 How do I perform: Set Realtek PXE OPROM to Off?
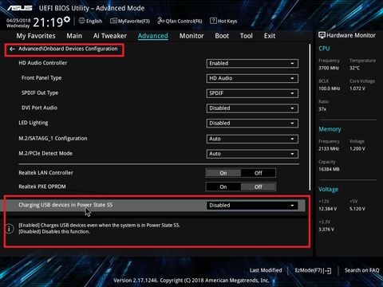259,187
